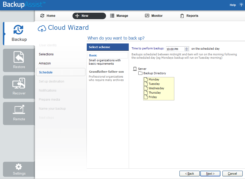Click the Wednesday file icon
This screenshot has height=179, width=245.
(146, 88)
